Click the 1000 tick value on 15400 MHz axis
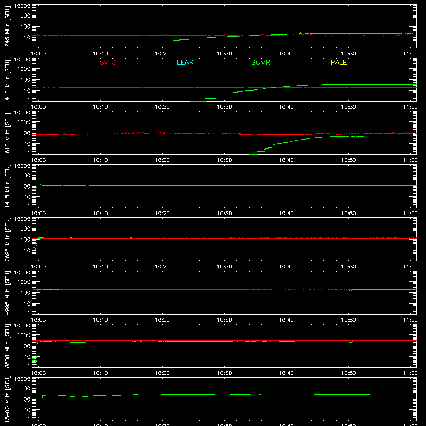The width and height of the screenshot is (426, 426). click(24, 389)
